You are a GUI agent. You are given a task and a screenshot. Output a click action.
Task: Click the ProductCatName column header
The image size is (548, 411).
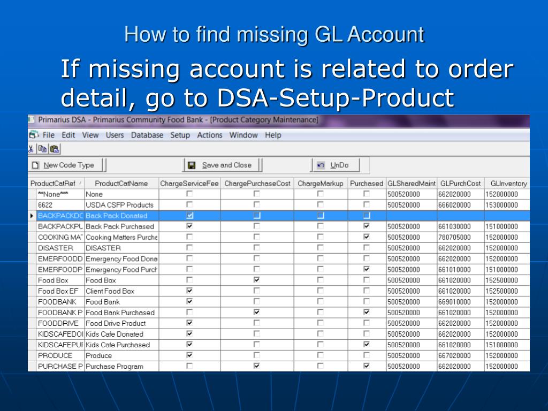[x=121, y=184]
